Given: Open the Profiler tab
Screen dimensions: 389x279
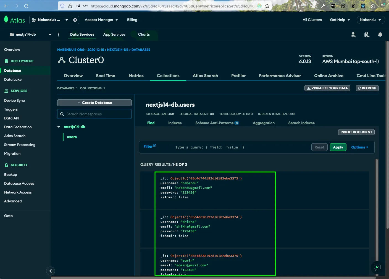Looking at the screenshot, I should 238,76.
